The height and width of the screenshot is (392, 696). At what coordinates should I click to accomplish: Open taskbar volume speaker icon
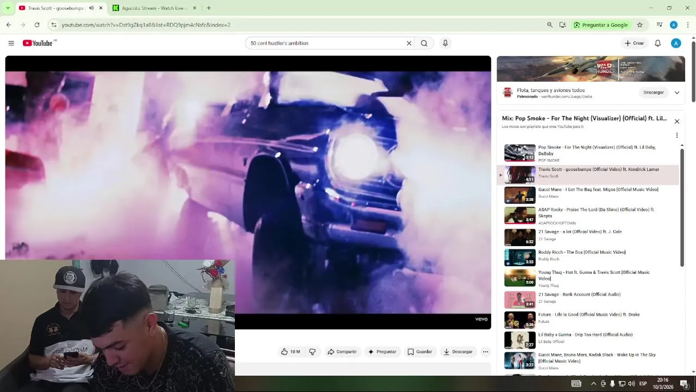(x=631, y=384)
